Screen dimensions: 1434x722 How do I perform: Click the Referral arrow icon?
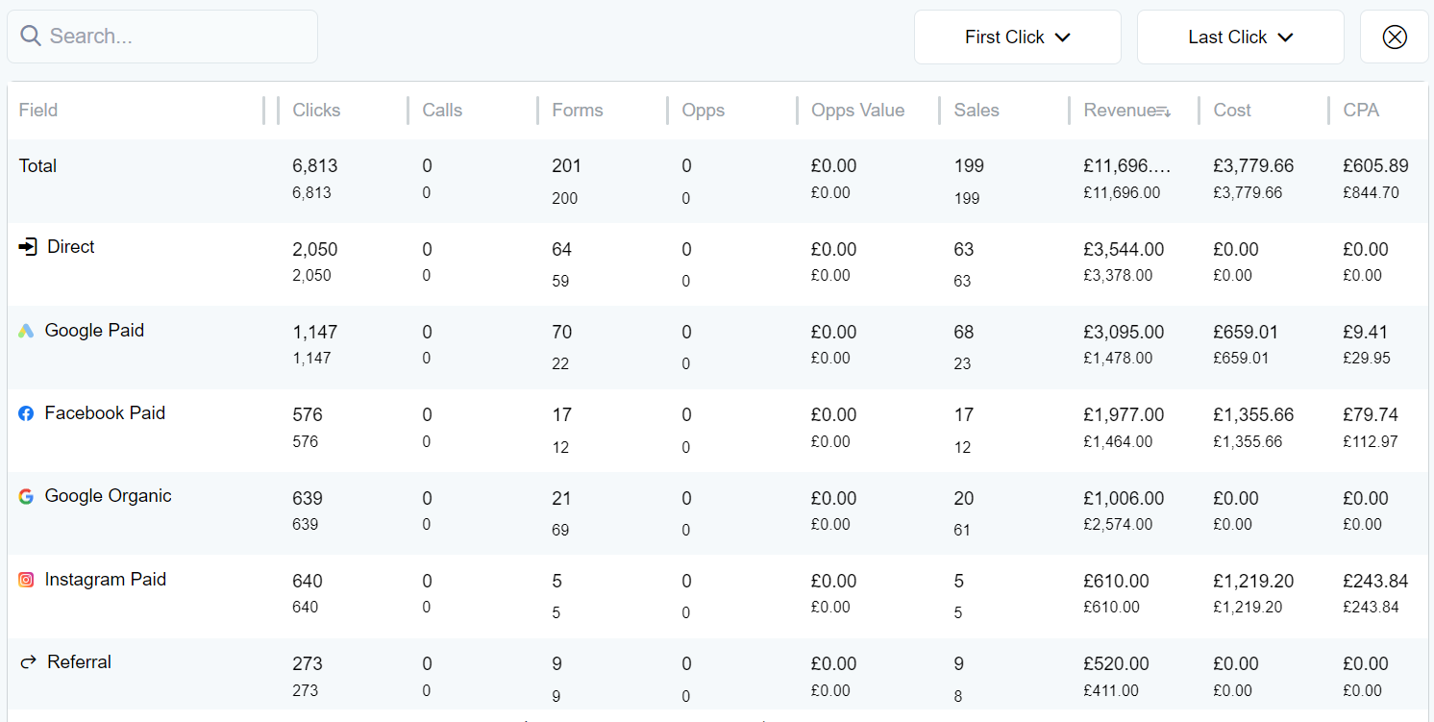(28, 662)
